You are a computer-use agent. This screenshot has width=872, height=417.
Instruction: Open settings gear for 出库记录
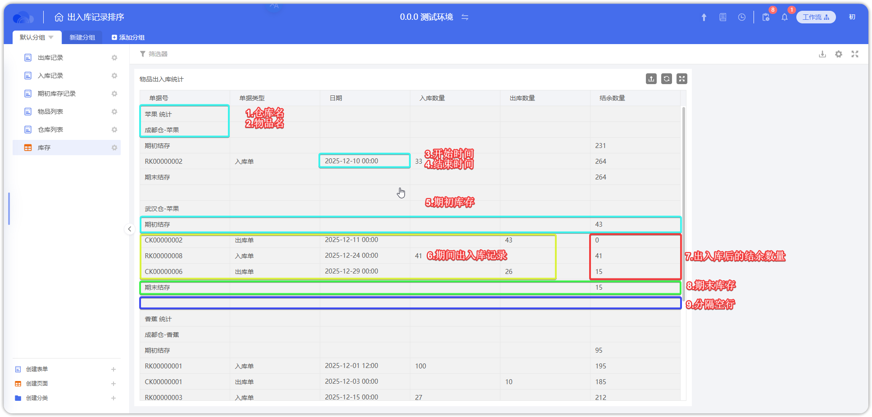pos(114,58)
